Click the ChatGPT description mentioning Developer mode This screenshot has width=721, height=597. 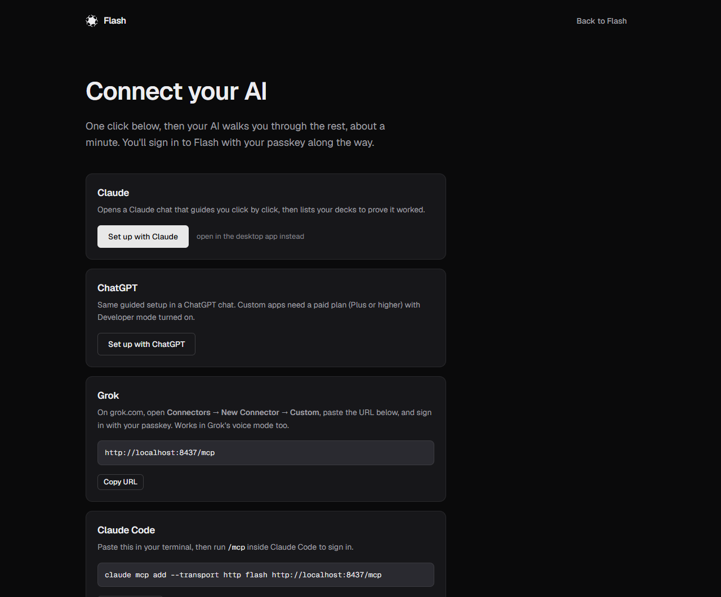pos(259,311)
